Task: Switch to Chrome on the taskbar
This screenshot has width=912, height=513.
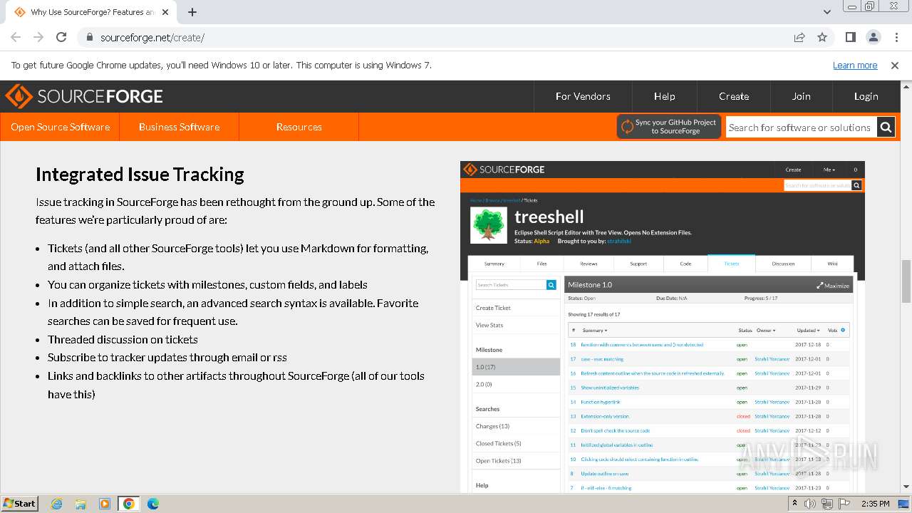Action: click(128, 504)
